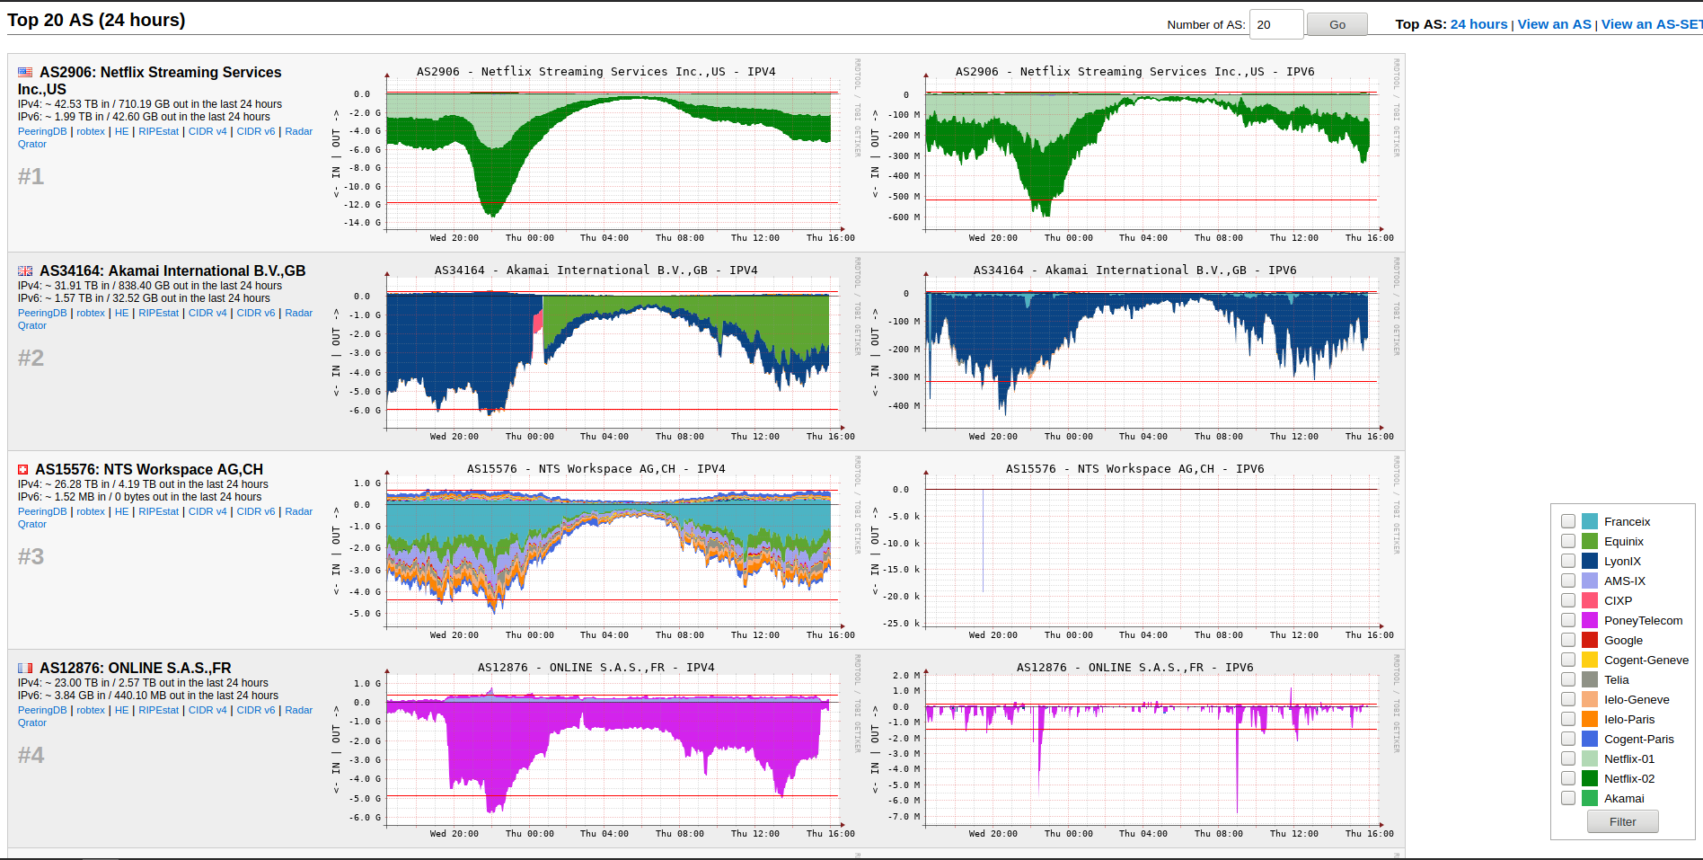Click the French flag icon beside AS12876
Viewport: 1703px width, 860px height.
point(25,668)
